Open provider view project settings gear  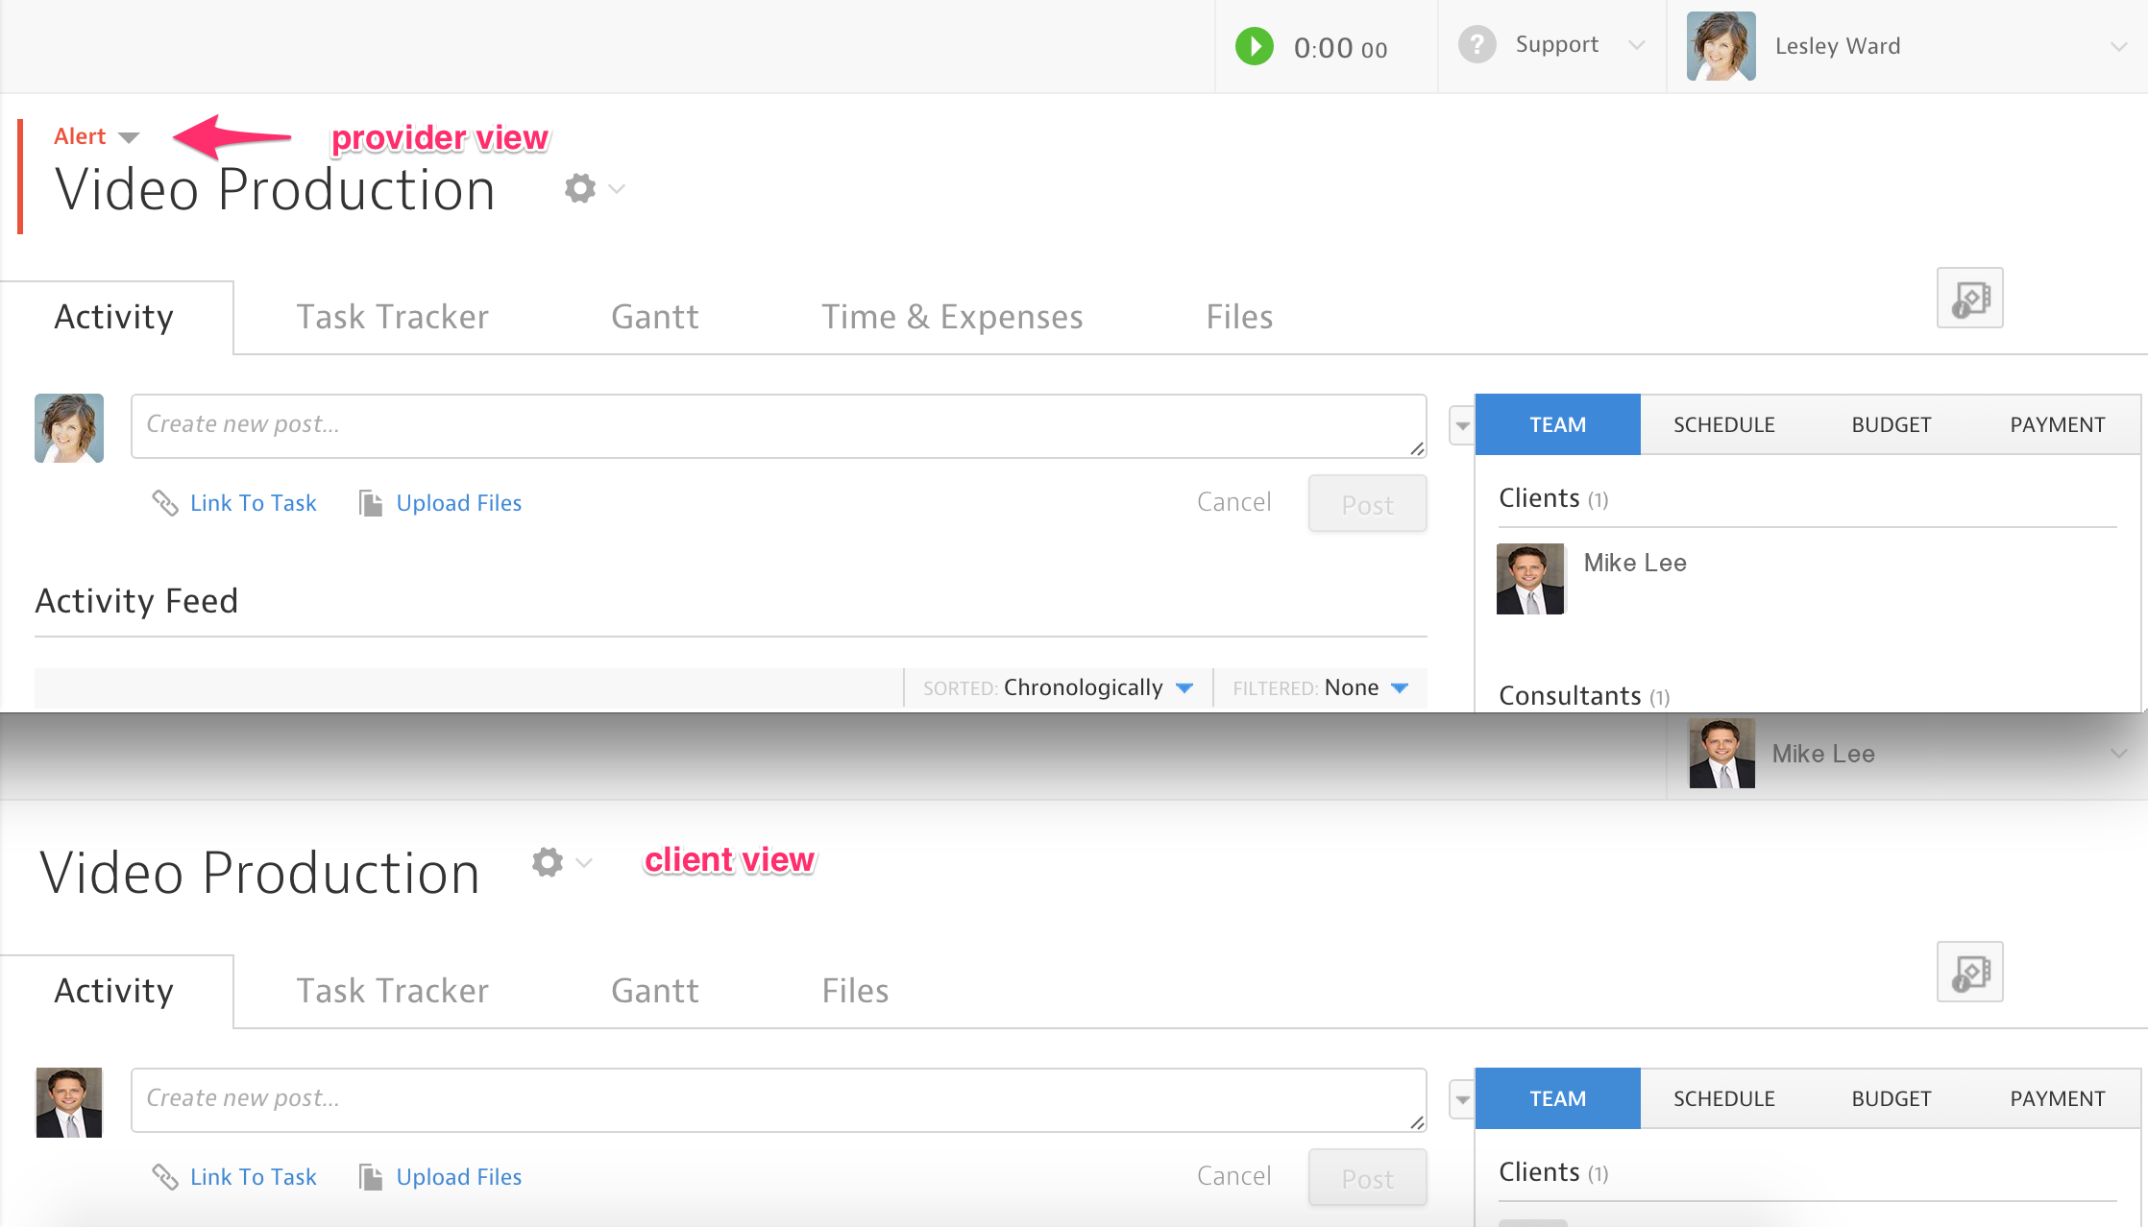click(x=580, y=188)
